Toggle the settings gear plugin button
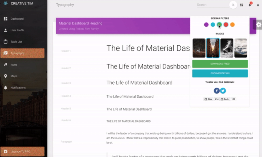The image size is (262, 157). pos(259,25)
